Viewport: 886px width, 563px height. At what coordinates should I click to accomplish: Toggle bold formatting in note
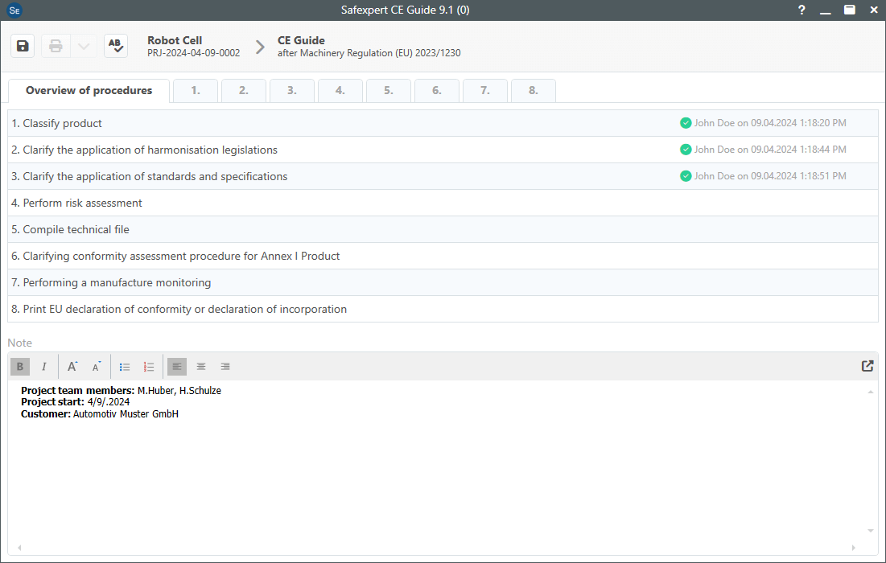click(20, 367)
